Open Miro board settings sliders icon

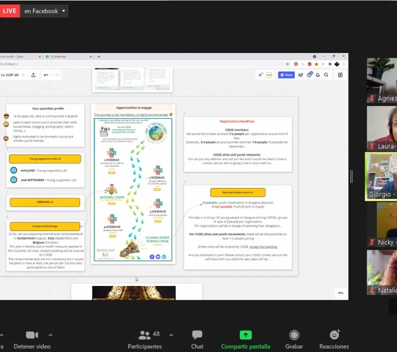[x=301, y=75]
